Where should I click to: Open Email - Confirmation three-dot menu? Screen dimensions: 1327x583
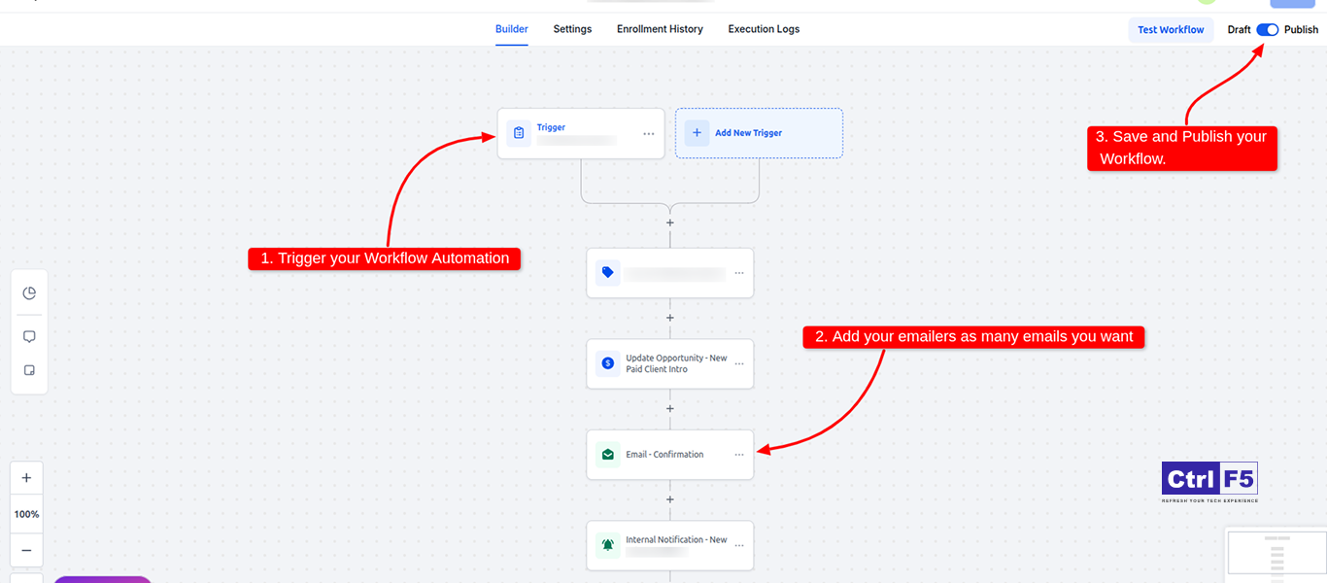coord(739,455)
